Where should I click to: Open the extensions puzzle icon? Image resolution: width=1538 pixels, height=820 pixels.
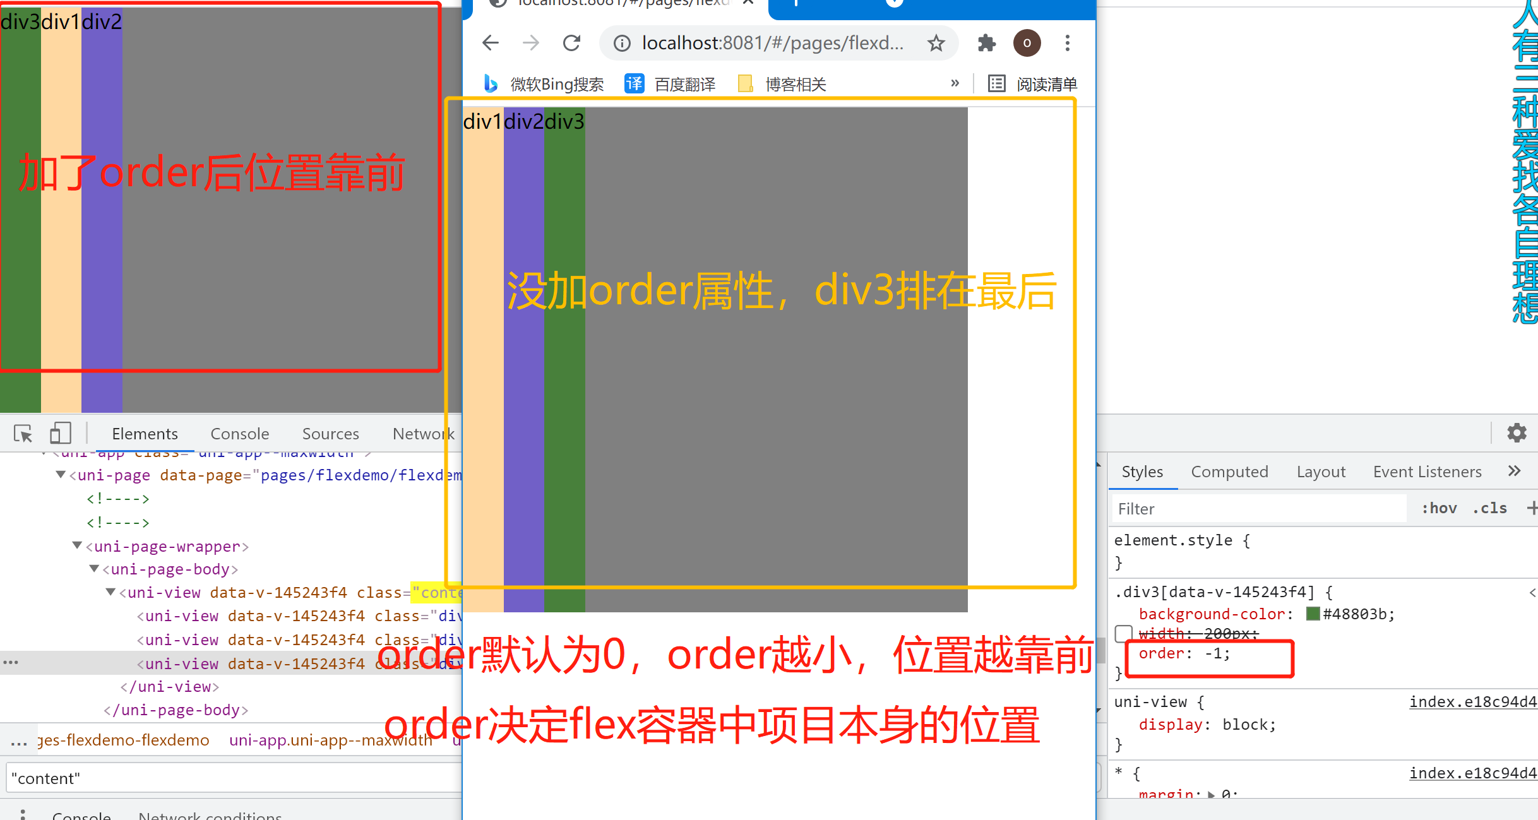tap(986, 43)
